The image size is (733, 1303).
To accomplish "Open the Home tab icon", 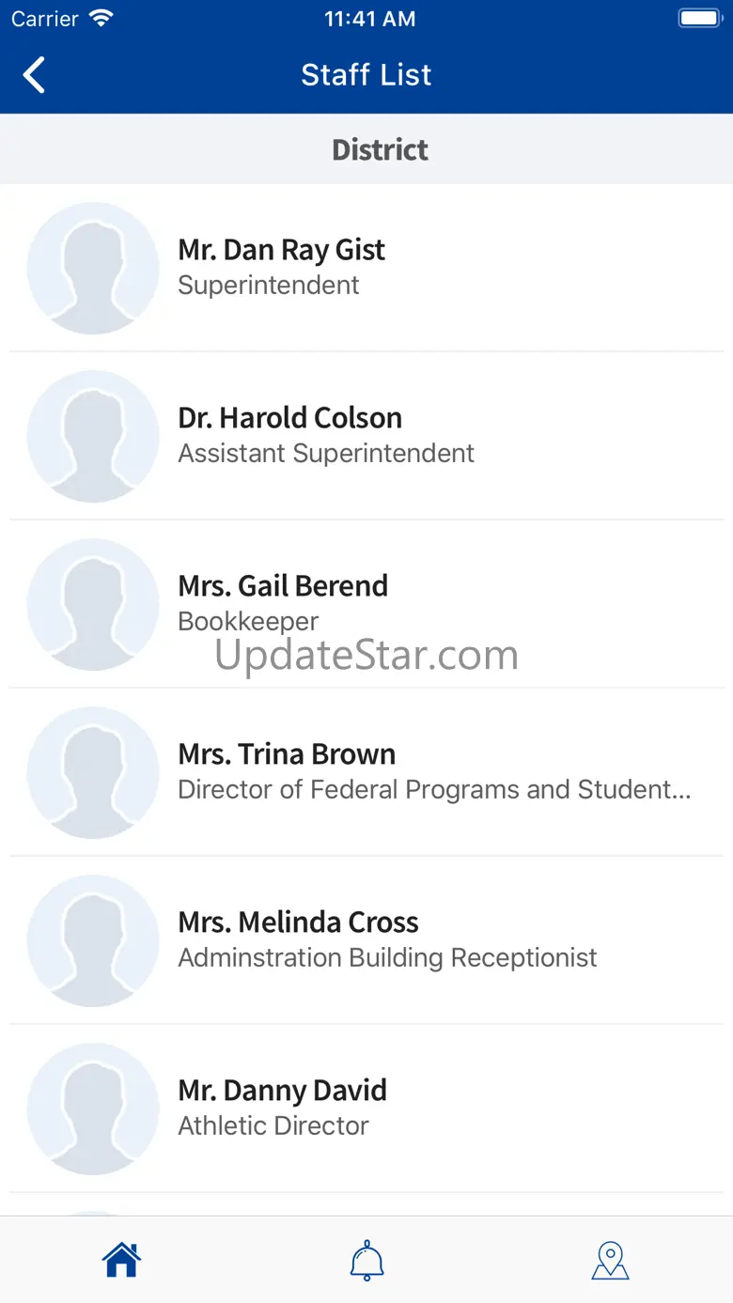I will point(121,1260).
